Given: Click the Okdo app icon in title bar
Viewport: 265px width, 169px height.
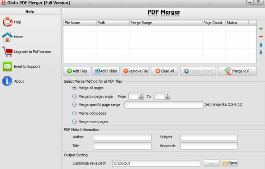Looking at the screenshot, I should pos(4,3).
